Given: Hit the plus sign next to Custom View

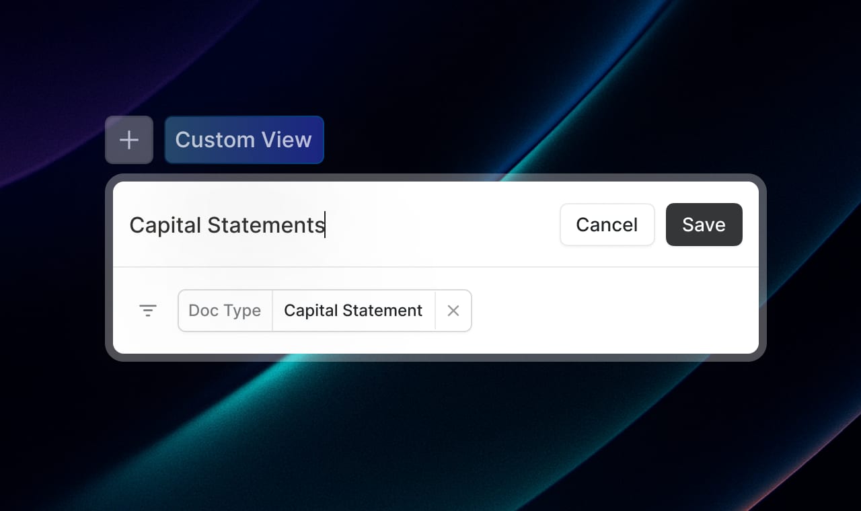Looking at the screenshot, I should (128, 140).
